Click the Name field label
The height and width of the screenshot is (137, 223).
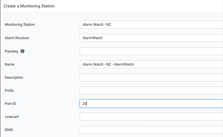pos(9,64)
